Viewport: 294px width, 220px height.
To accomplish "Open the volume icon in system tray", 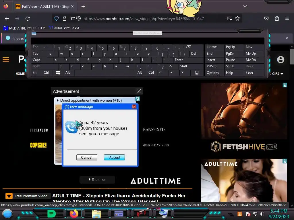I will pyautogui.click(x=262, y=214).
